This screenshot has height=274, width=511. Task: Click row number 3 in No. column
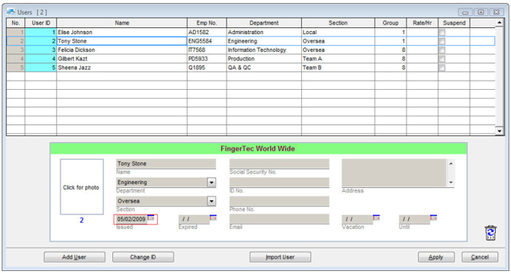[16, 49]
